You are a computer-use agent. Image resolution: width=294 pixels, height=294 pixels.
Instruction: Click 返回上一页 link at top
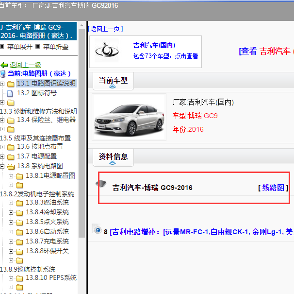click(x=105, y=29)
